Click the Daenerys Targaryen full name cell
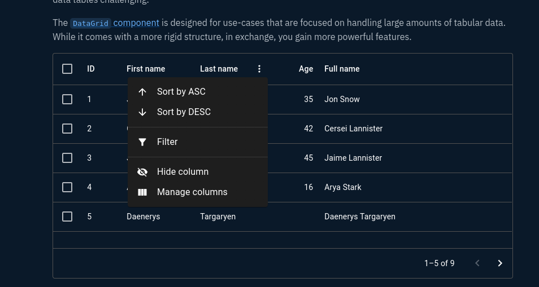Viewport: 539px width, 287px height. coord(360,217)
